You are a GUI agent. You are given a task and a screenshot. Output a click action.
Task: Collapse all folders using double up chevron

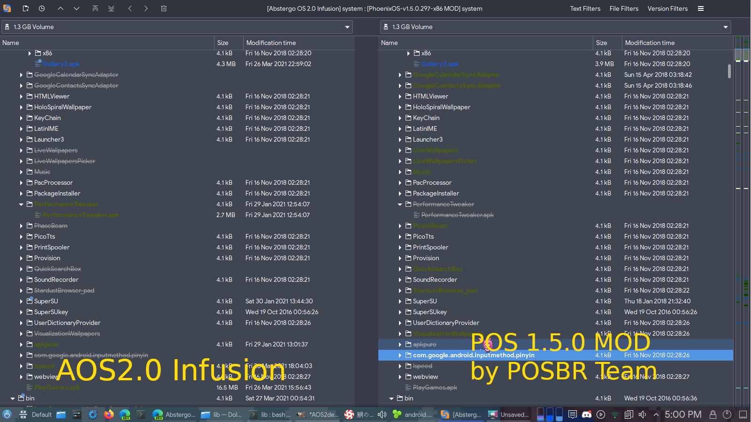point(95,8)
